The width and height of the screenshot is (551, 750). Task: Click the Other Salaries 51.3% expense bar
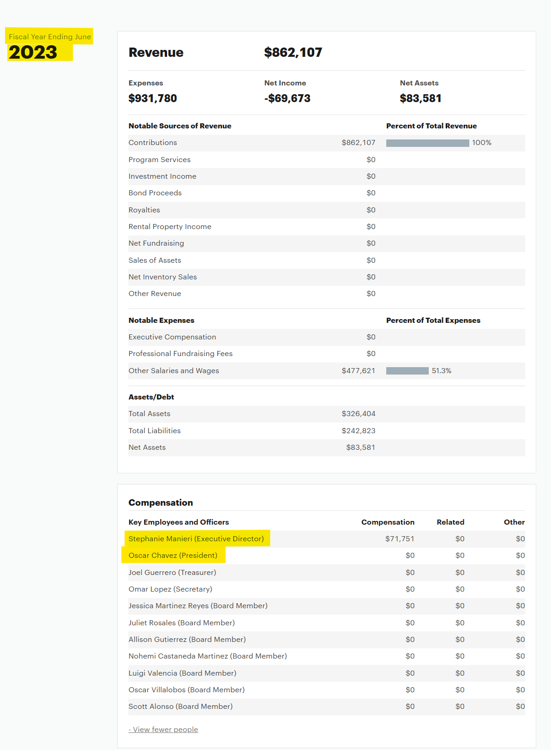[407, 371]
